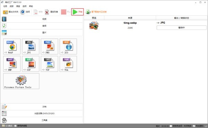Collapse the 图片 picture category
The height and width of the screenshot is (128, 208).
(x=42, y=32)
